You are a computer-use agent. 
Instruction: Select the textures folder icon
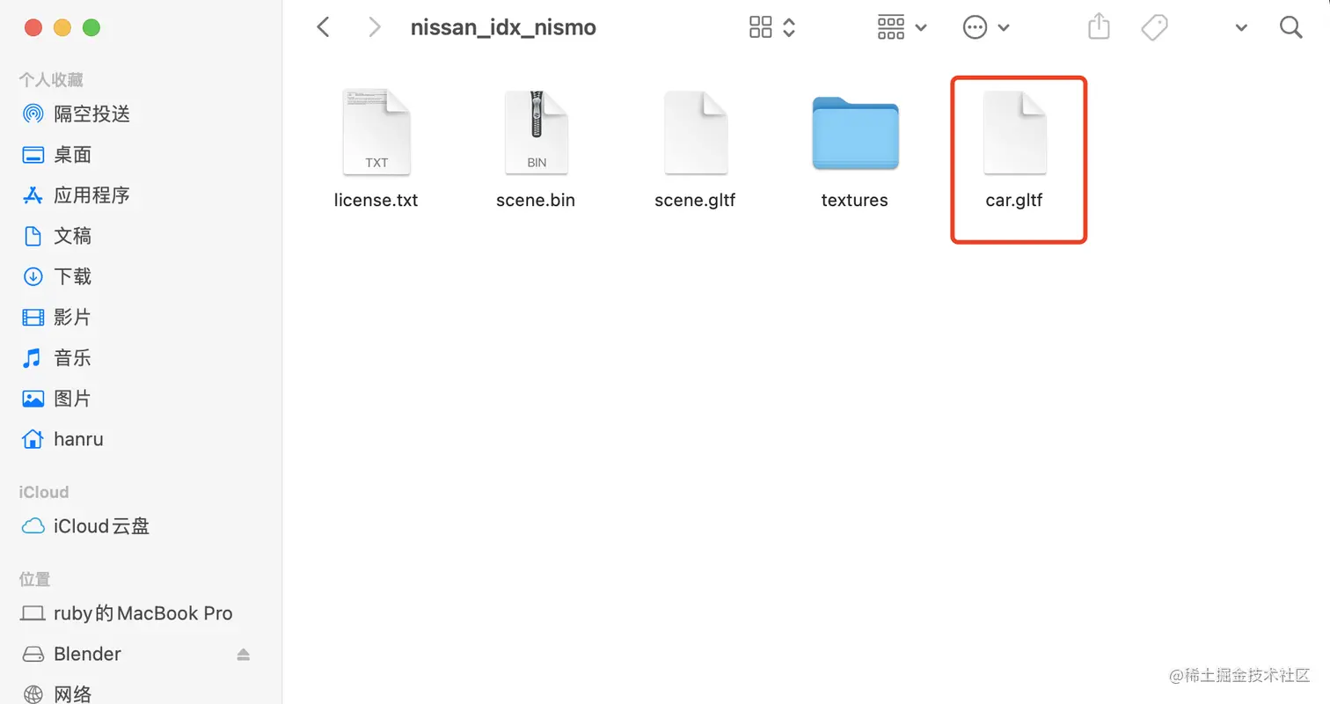[855, 133]
